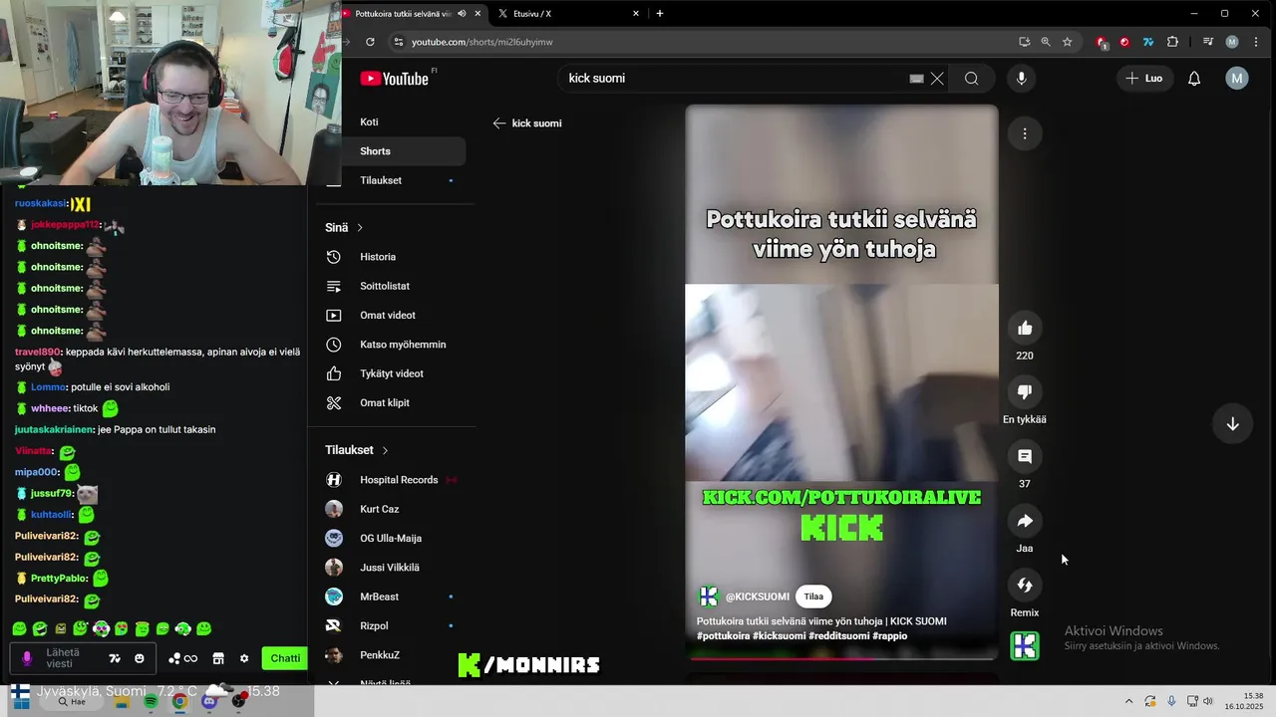The width and height of the screenshot is (1276, 717).
Task: Click the youtube.com address bar
Action: click(x=708, y=42)
